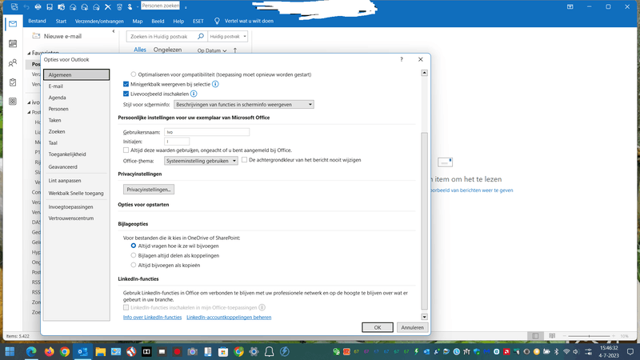Select Optimaliseren voor compatibiliteit radio button
This screenshot has width=640, height=360.
[x=134, y=74]
